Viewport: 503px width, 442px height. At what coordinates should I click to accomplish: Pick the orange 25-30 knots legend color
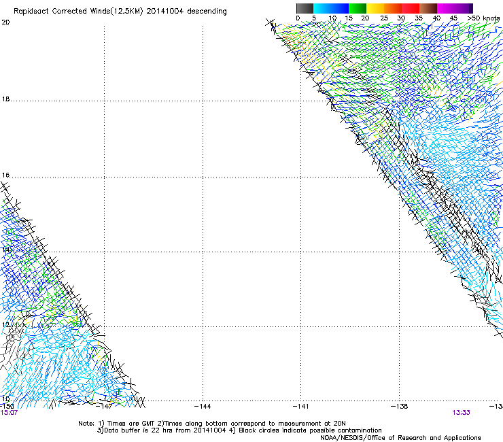click(393, 8)
